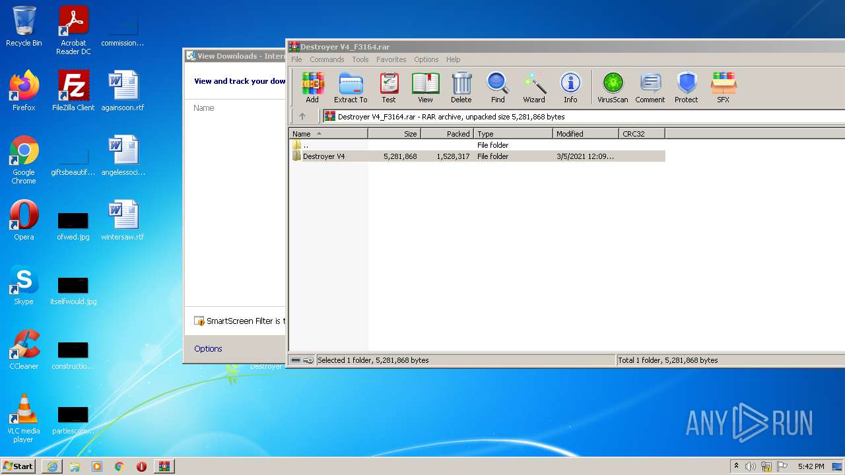Open the Tools menu

click(360, 59)
